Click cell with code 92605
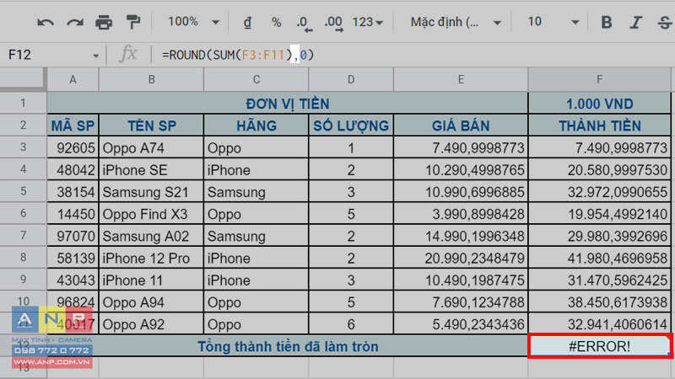The image size is (675, 379). (73, 148)
